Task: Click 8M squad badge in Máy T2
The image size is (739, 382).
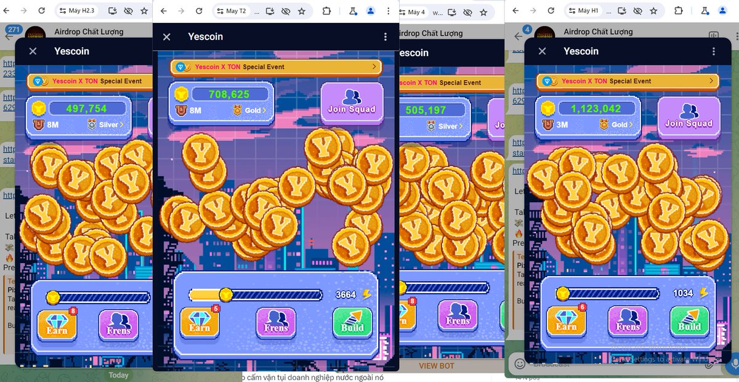Action: point(188,110)
